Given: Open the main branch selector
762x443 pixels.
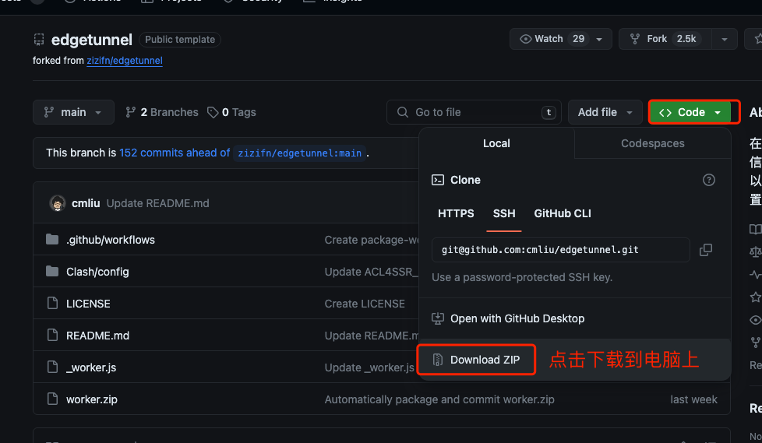Looking at the screenshot, I should pos(73,112).
